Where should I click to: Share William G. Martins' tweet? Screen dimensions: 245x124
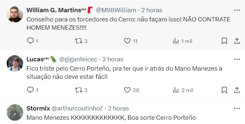(x=237, y=41)
